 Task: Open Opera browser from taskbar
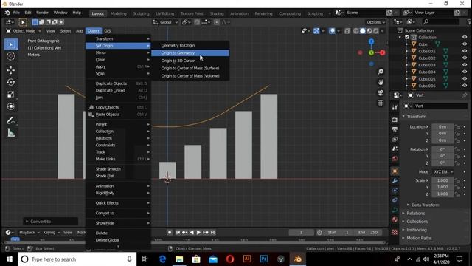[230, 259]
